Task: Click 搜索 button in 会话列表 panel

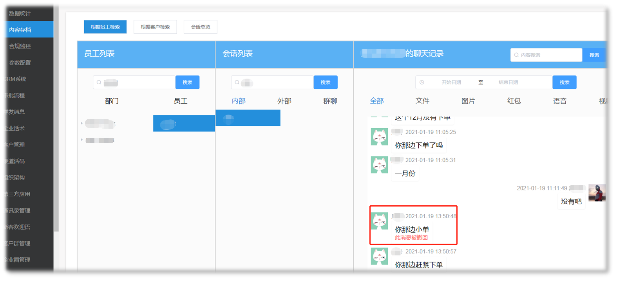Action: (x=326, y=83)
